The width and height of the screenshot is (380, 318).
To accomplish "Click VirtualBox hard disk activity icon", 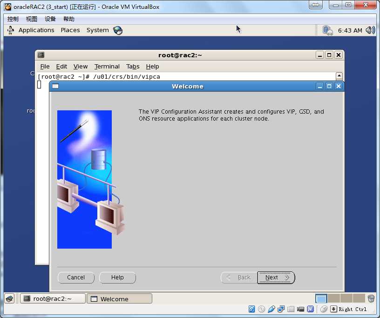I will [252, 309].
